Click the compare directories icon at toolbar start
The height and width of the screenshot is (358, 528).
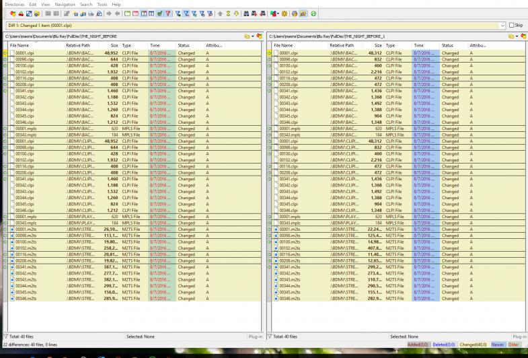coord(13,14)
